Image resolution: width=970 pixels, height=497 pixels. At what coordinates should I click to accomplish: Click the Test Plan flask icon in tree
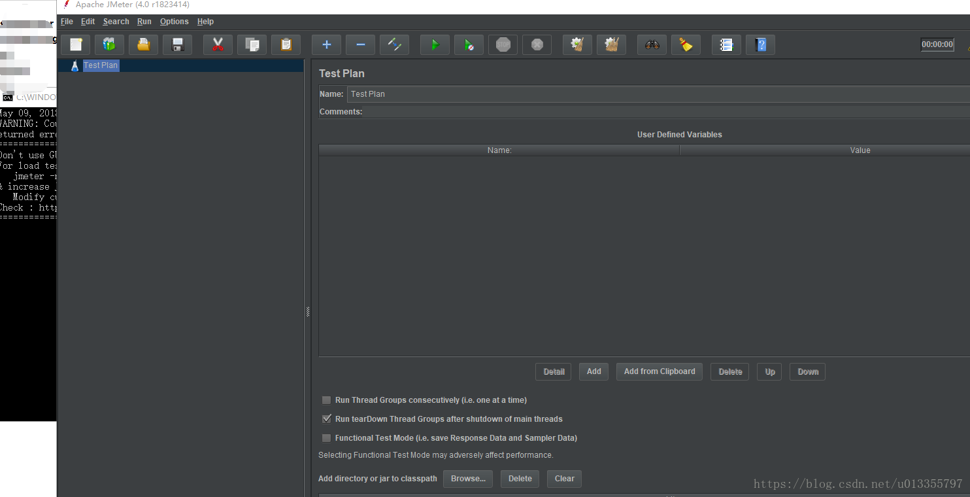[75, 65]
